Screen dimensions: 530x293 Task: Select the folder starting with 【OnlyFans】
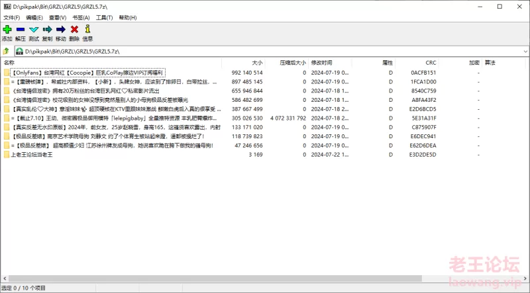[87, 73]
